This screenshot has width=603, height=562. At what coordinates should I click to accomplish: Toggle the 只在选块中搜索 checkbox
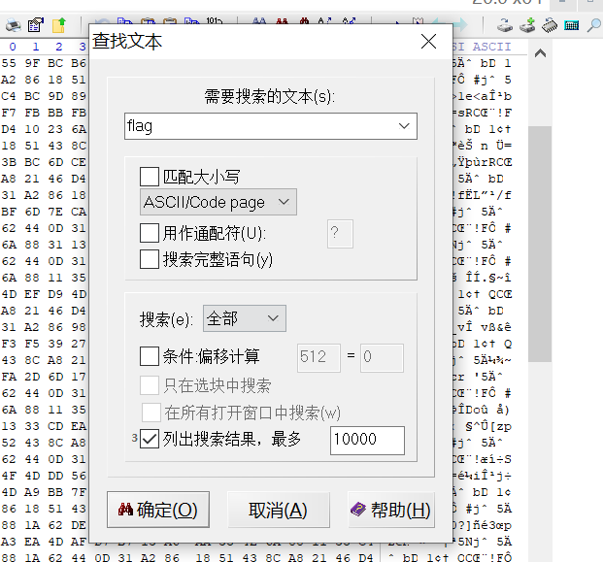click(150, 385)
